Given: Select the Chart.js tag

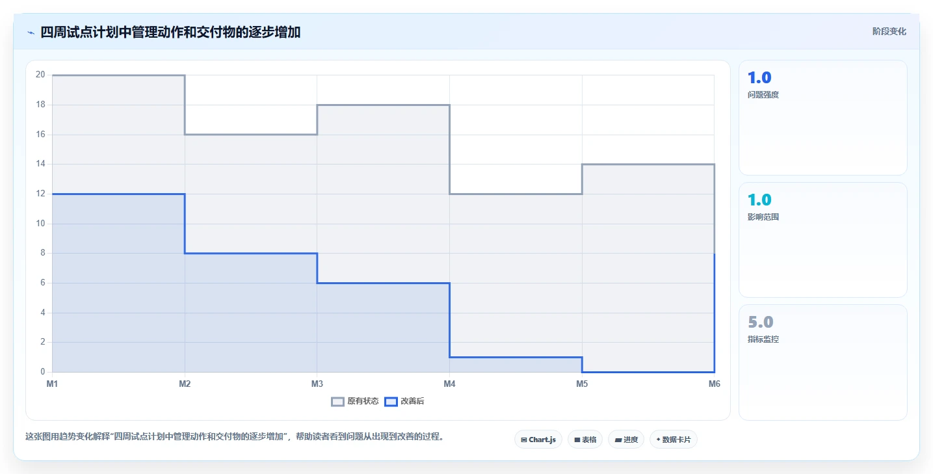Looking at the screenshot, I should tap(538, 440).
